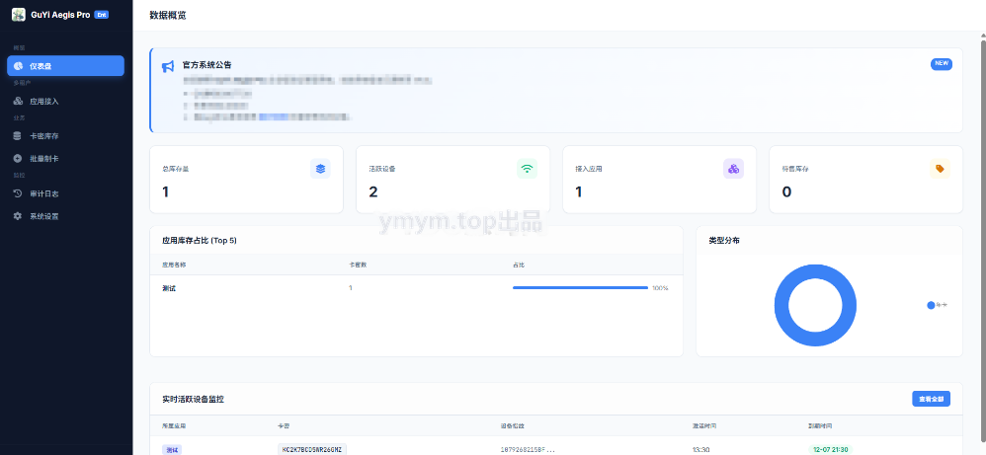986x455 pixels.
Task: Click the 实时活跃设备监控 heading
Action: point(193,399)
